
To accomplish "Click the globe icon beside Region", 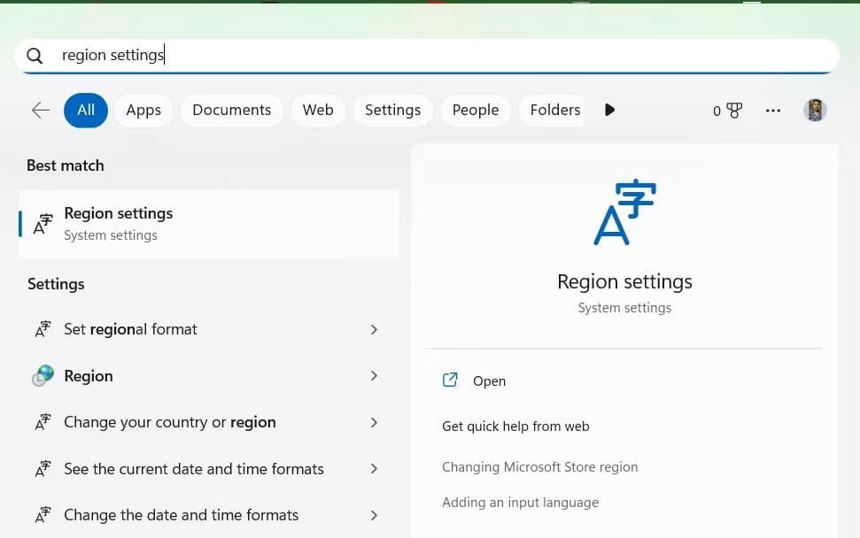I will [42, 375].
